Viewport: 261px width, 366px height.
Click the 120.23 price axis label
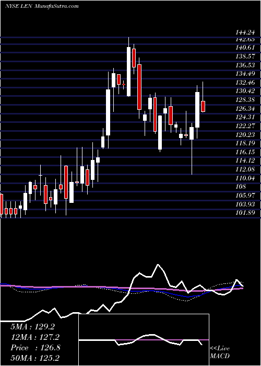245,135
